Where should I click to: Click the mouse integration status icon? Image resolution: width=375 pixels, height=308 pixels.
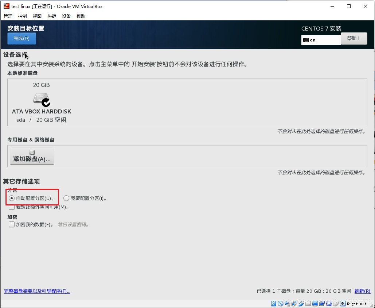tap(336, 303)
